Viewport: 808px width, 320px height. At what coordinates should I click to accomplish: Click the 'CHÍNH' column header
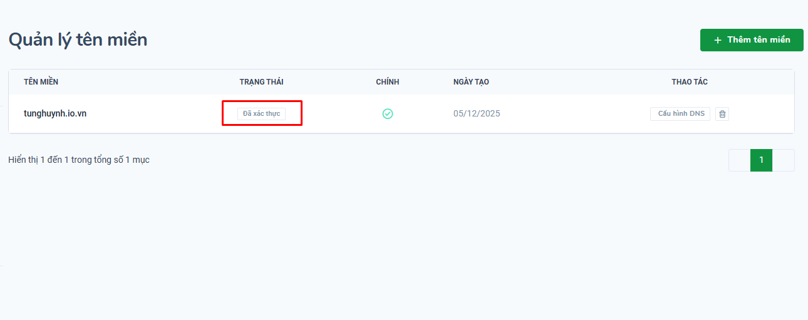387,82
